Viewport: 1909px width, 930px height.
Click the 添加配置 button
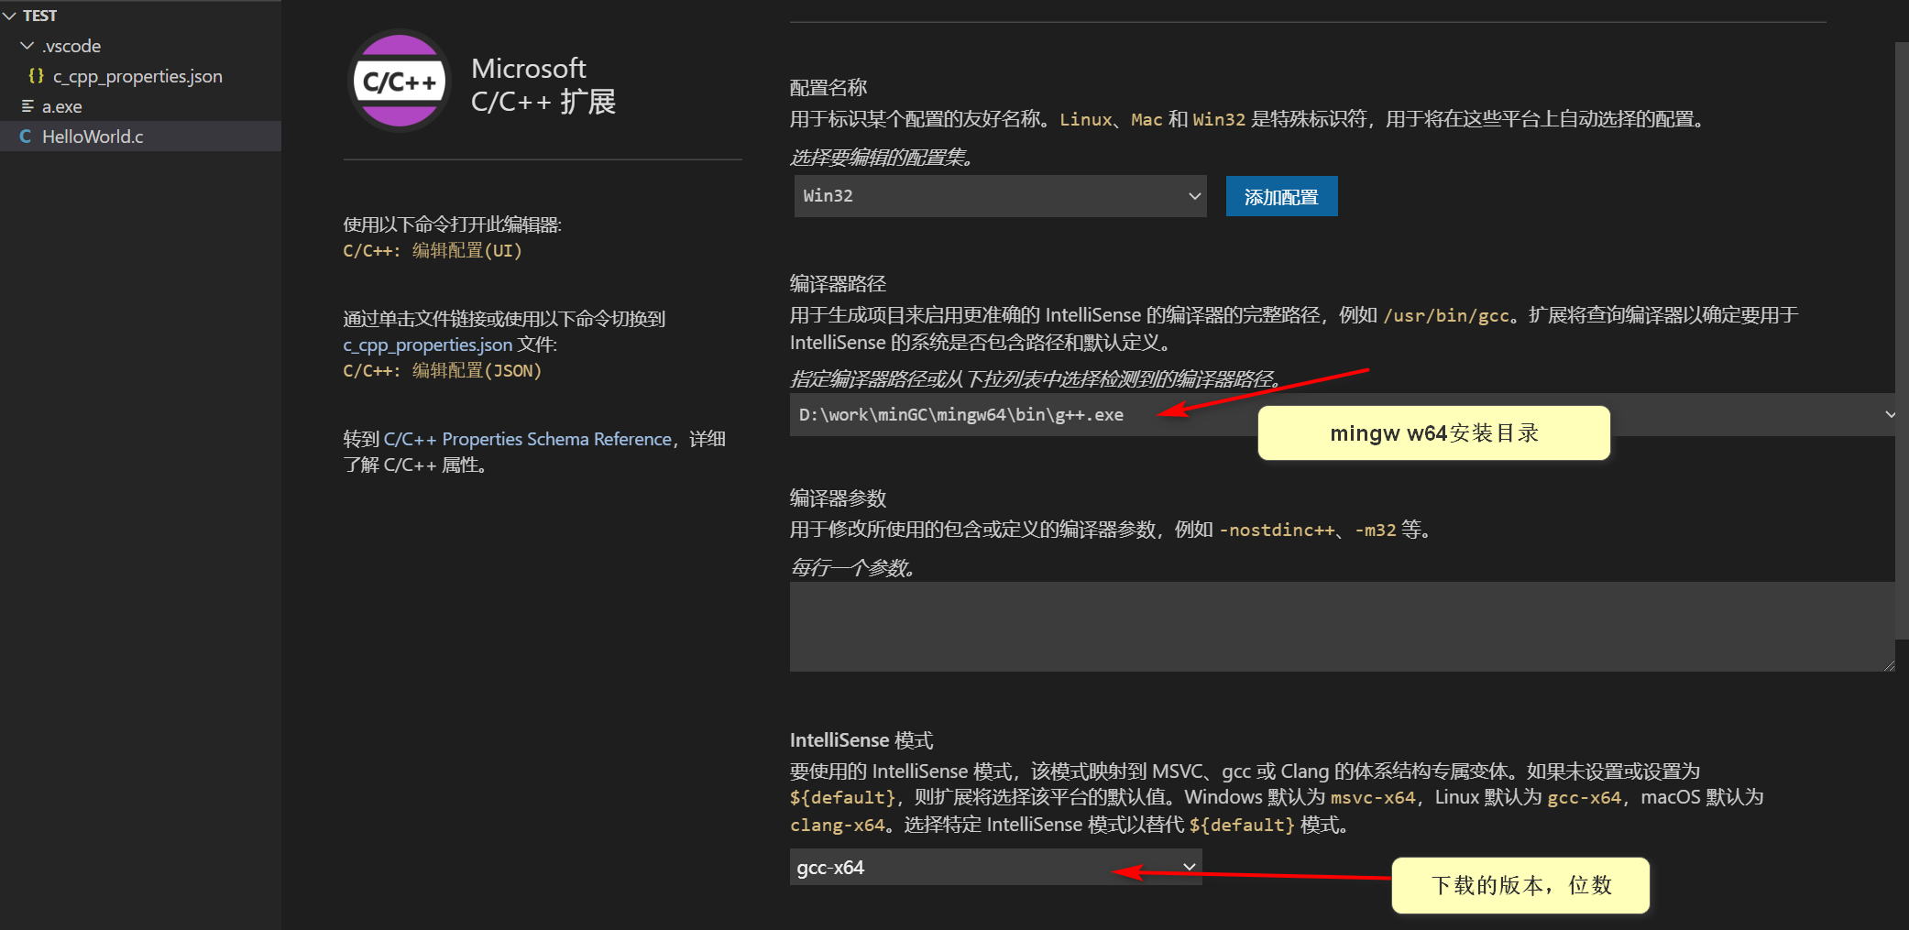pos(1281,196)
